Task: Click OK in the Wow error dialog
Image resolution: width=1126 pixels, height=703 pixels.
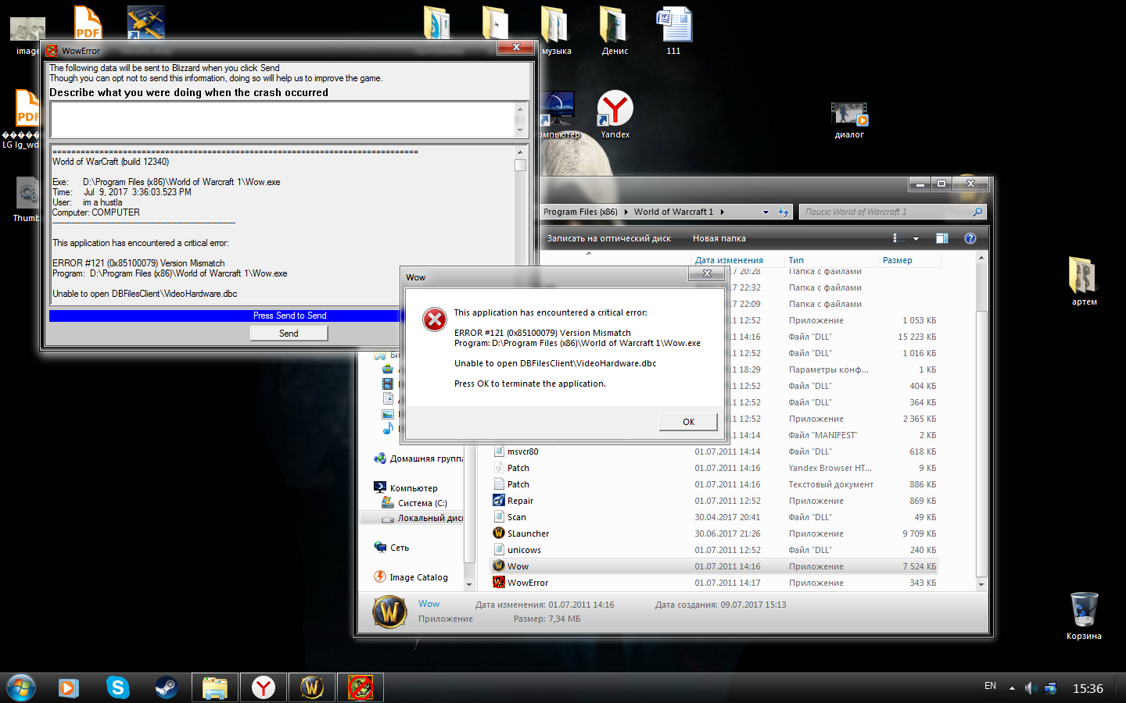Action: point(688,422)
